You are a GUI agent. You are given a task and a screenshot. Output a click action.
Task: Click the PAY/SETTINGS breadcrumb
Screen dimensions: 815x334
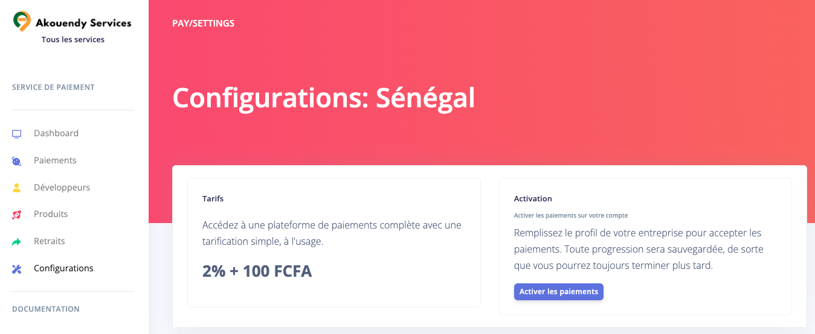coord(203,24)
